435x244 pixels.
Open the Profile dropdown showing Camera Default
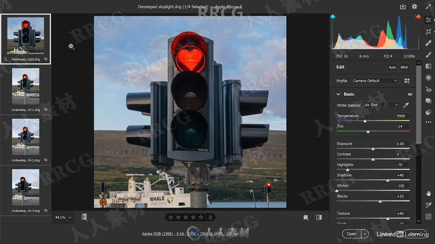click(375, 81)
